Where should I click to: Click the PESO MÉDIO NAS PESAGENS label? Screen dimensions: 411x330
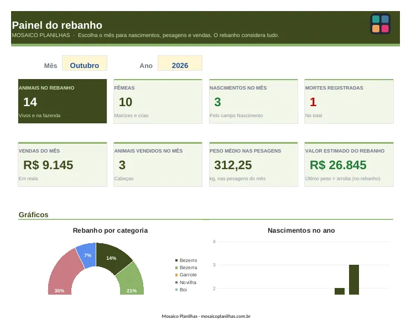tap(246, 151)
